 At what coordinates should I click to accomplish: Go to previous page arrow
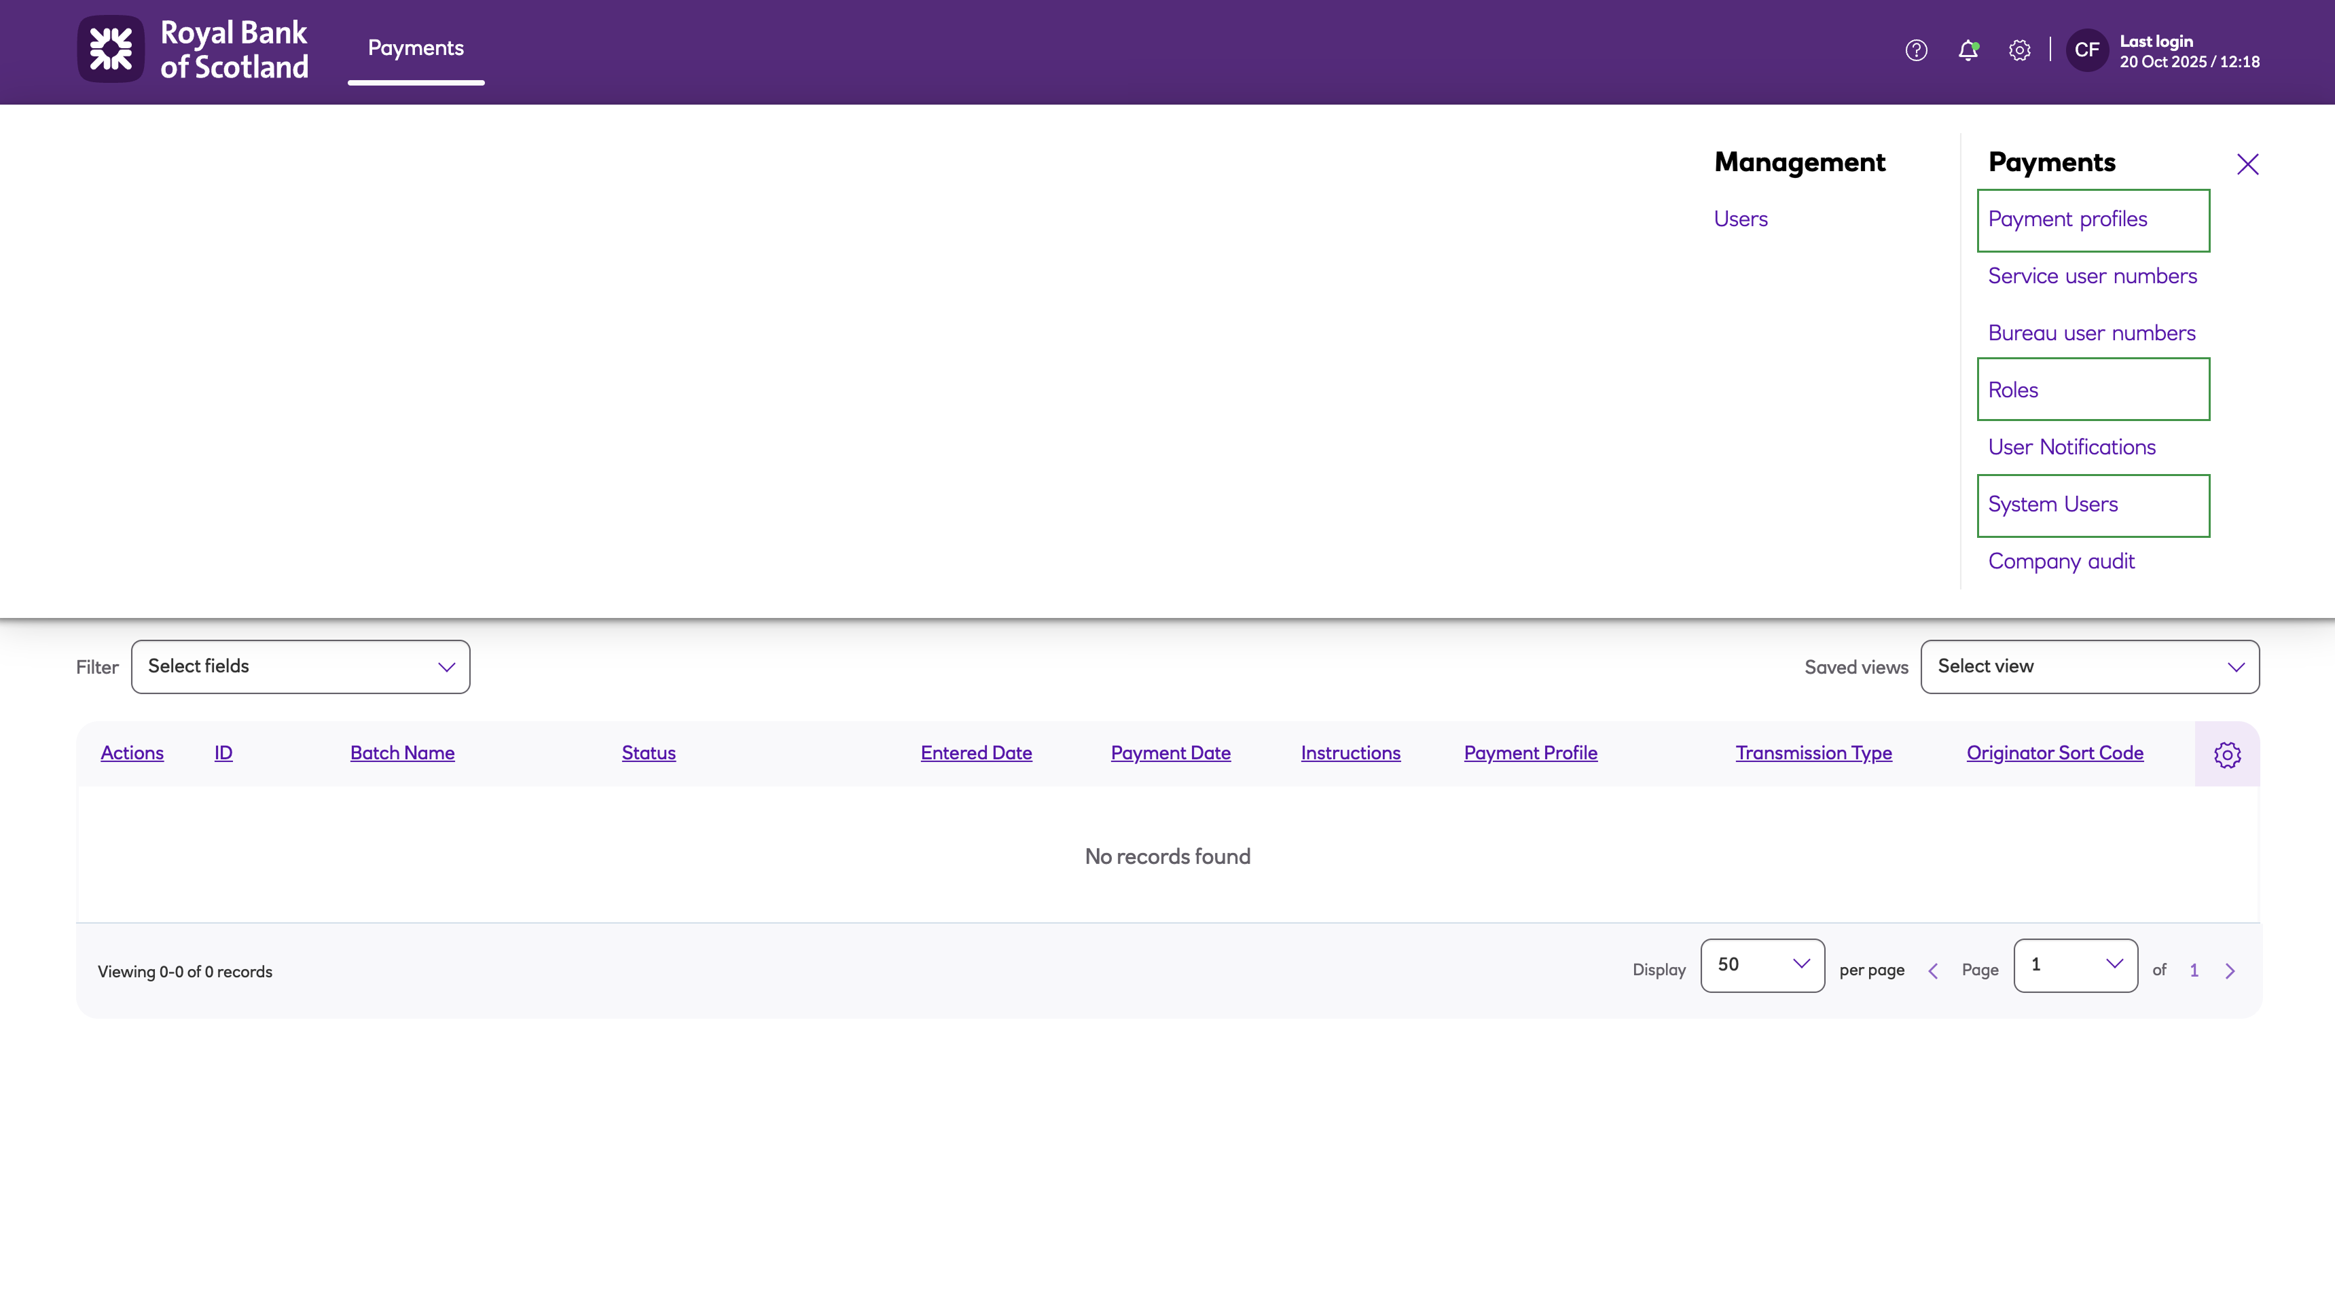(x=1932, y=971)
